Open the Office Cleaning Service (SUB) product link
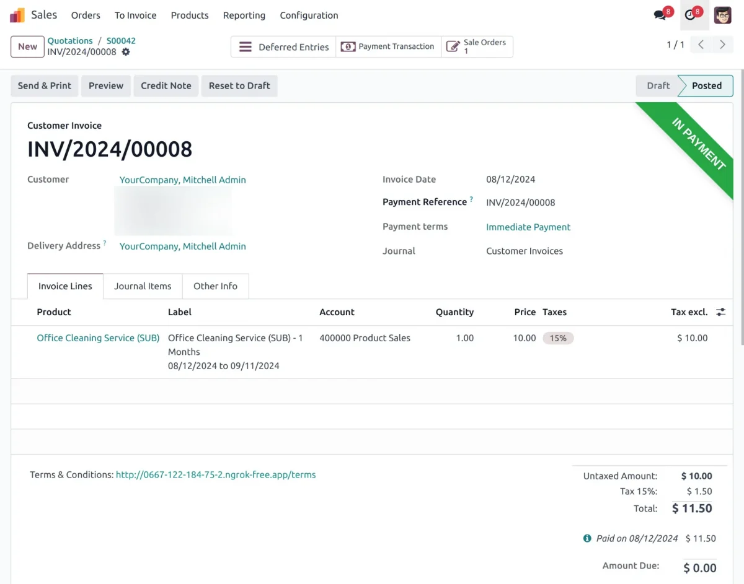The width and height of the screenshot is (744, 584). (98, 338)
